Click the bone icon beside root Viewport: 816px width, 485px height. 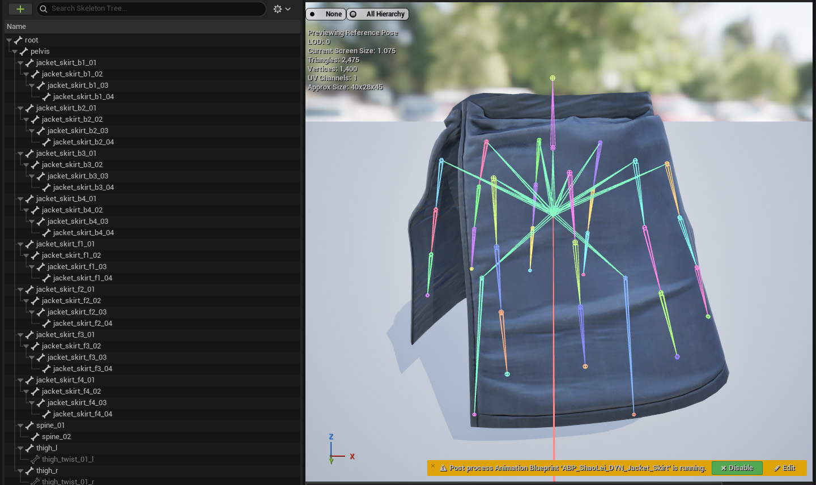[x=18, y=40]
